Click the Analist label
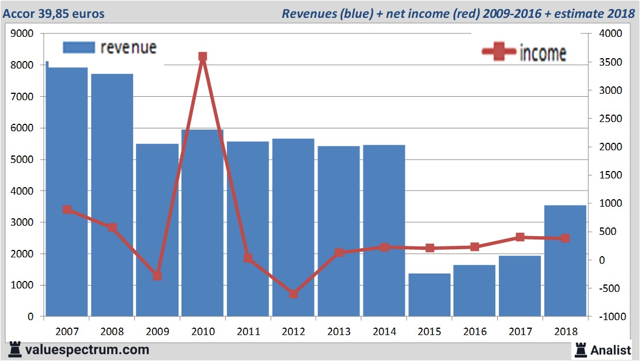640x361 pixels. coord(611,349)
